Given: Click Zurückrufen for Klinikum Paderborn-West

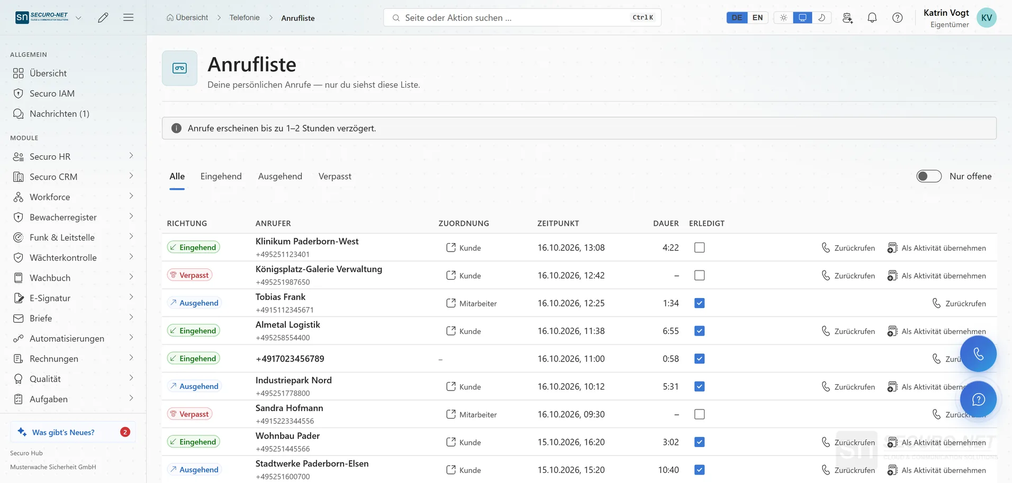Looking at the screenshot, I should pos(848,248).
